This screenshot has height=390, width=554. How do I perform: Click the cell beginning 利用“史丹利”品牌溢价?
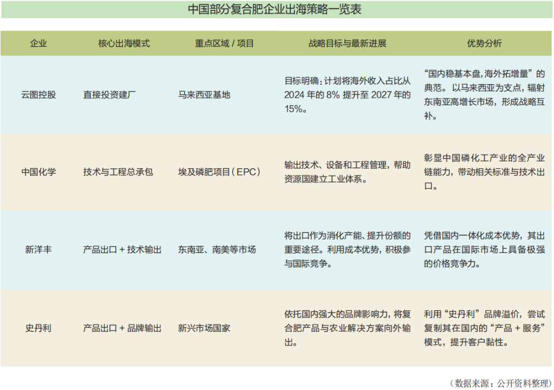click(484, 328)
